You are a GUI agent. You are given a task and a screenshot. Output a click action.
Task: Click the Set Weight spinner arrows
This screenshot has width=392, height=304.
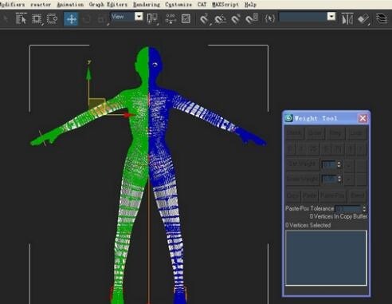pos(339,164)
